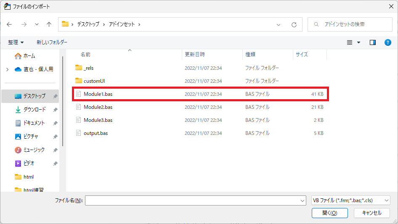Click the pin icon beside ピクチャ
Screen dimensions: 398x224
click(55, 137)
